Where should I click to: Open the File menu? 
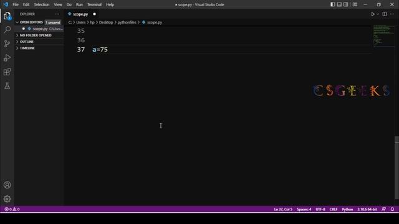(16, 4)
